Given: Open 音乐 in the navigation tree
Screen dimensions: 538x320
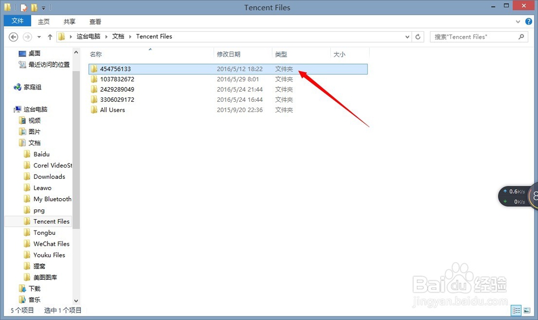Looking at the screenshot, I should pos(34,300).
